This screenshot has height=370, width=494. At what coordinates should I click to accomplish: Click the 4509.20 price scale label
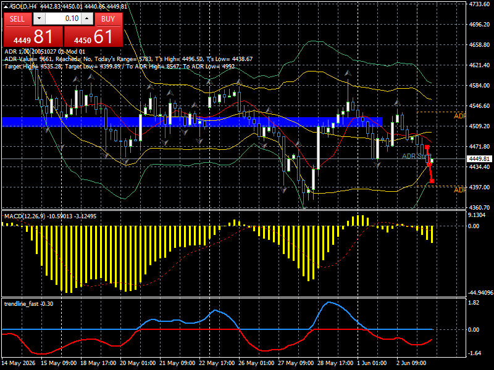coord(480,126)
